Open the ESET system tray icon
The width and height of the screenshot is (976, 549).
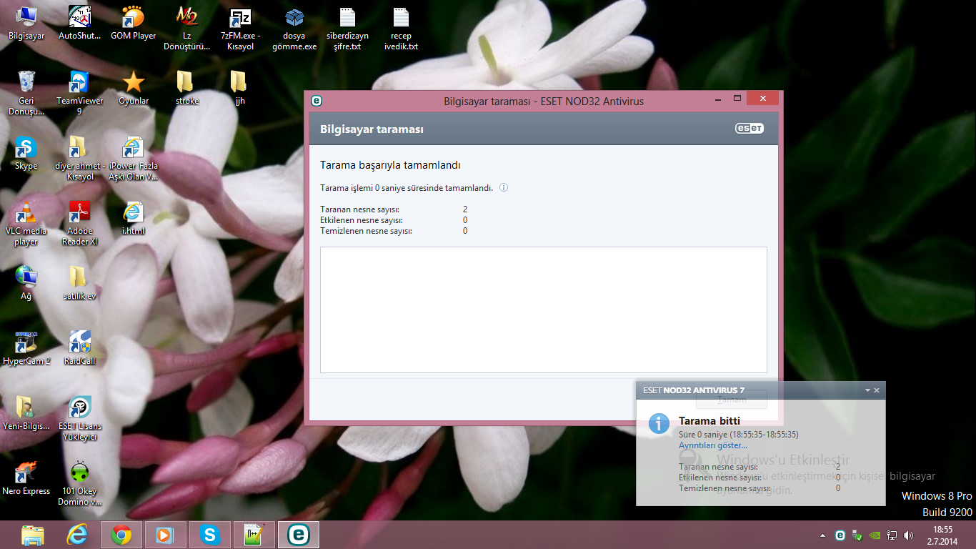[x=840, y=535]
